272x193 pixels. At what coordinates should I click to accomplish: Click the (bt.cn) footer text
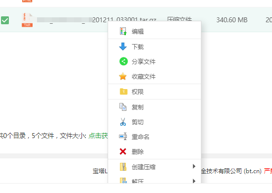click(252, 171)
